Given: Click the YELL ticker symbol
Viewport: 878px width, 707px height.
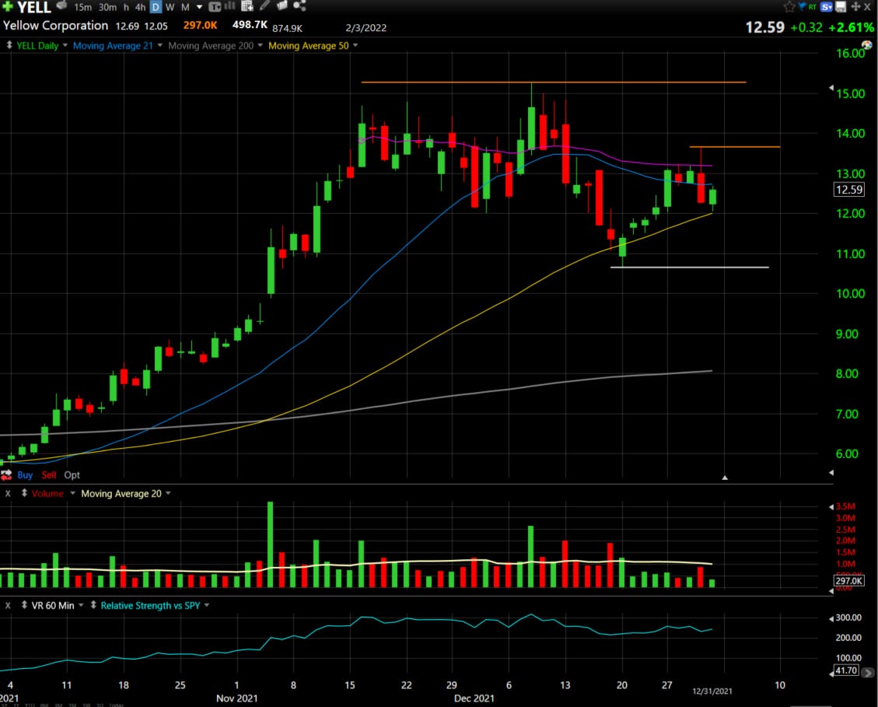Looking at the screenshot, I should click(x=34, y=7).
